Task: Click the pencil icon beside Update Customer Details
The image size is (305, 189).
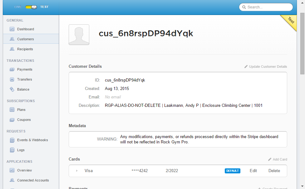Action: tap(246, 67)
